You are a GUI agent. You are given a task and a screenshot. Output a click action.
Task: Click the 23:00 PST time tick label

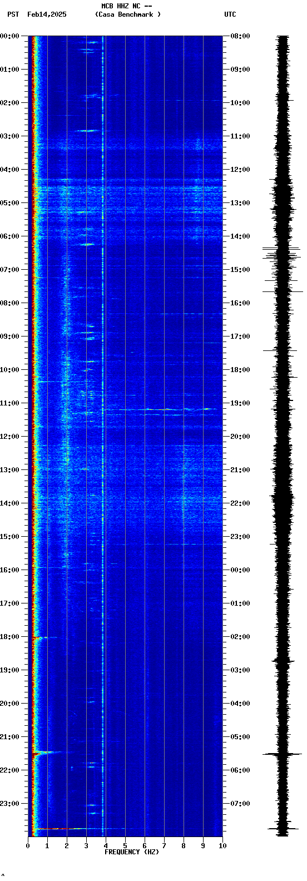[10, 804]
